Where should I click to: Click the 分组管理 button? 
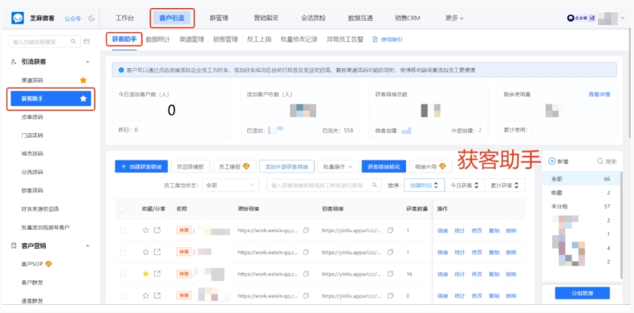583,293
